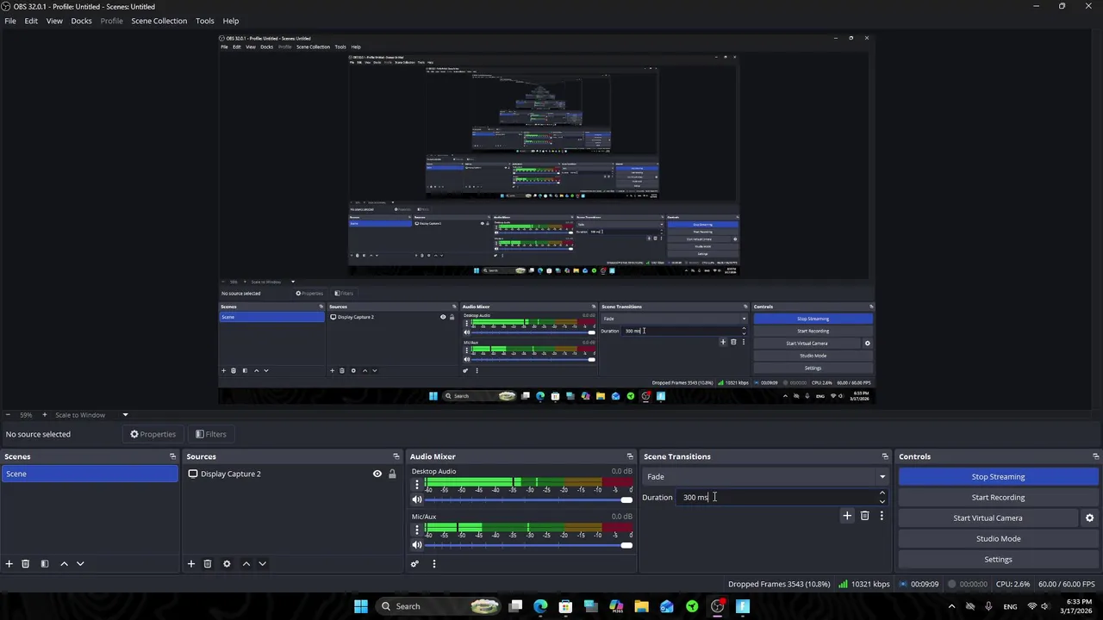Open the Docks menu
The width and height of the screenshot is (1103, 620).
coord(81,21)
